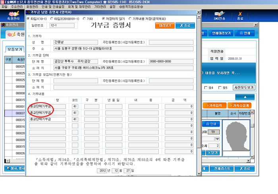Click the 전체리스트 button

(x=222, y=169)
